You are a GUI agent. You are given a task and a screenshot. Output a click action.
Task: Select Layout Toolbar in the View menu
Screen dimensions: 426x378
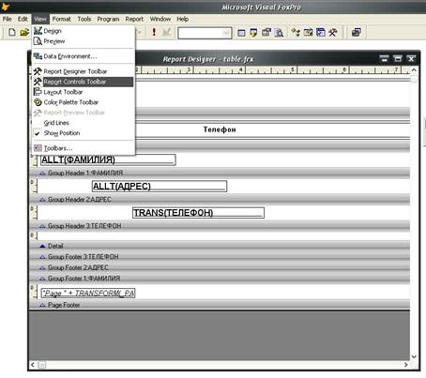pyautogui.click(x=84, y=92)
